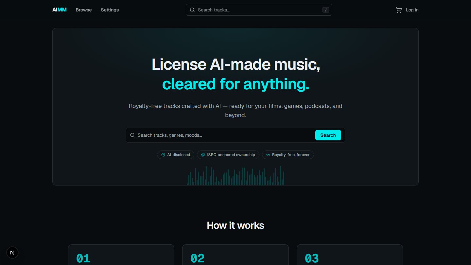Click the How it works heading
The height and width of the screenshot is (265, 471).
pos(235,225)
